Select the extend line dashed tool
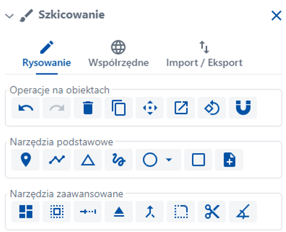286x232 pixels. tap(88, 212)
